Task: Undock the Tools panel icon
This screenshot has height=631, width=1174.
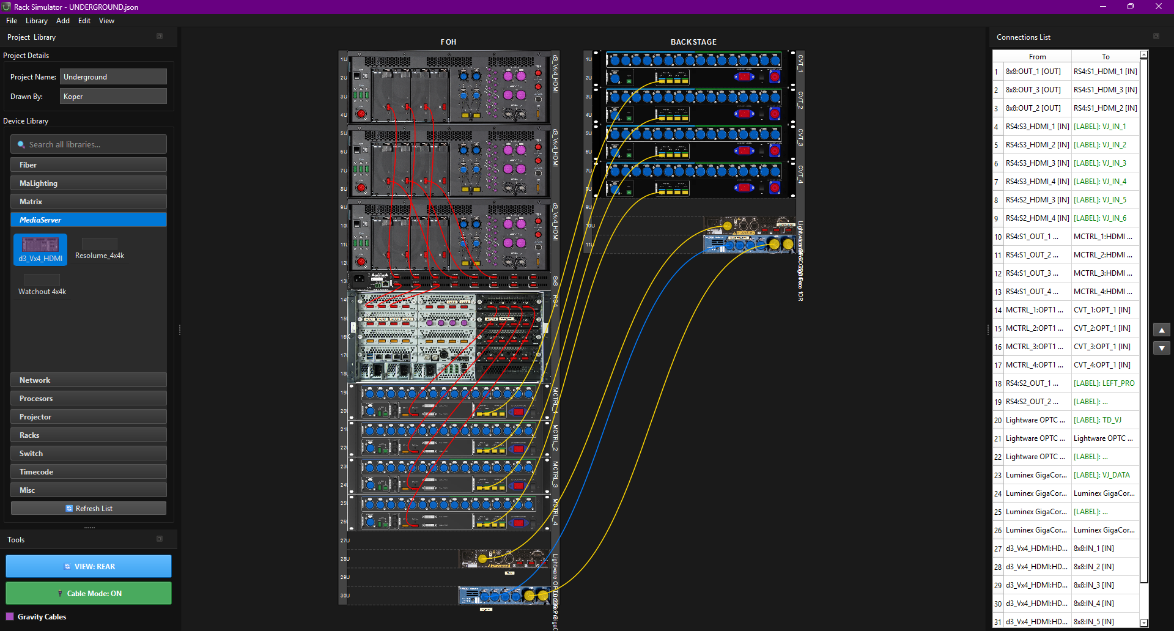Action: point(160,539)
